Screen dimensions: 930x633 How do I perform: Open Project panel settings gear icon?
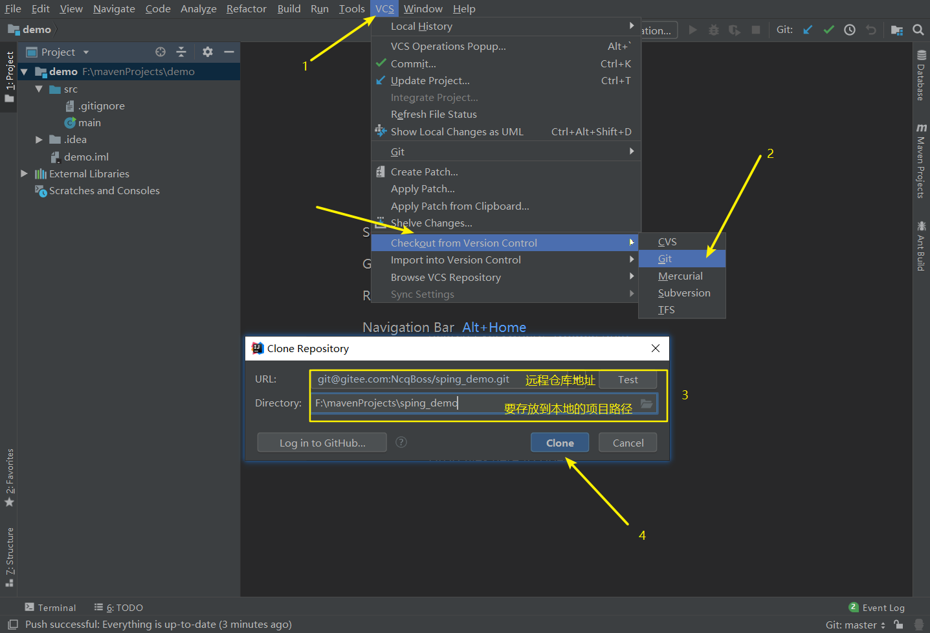click(x=208, y=52)
